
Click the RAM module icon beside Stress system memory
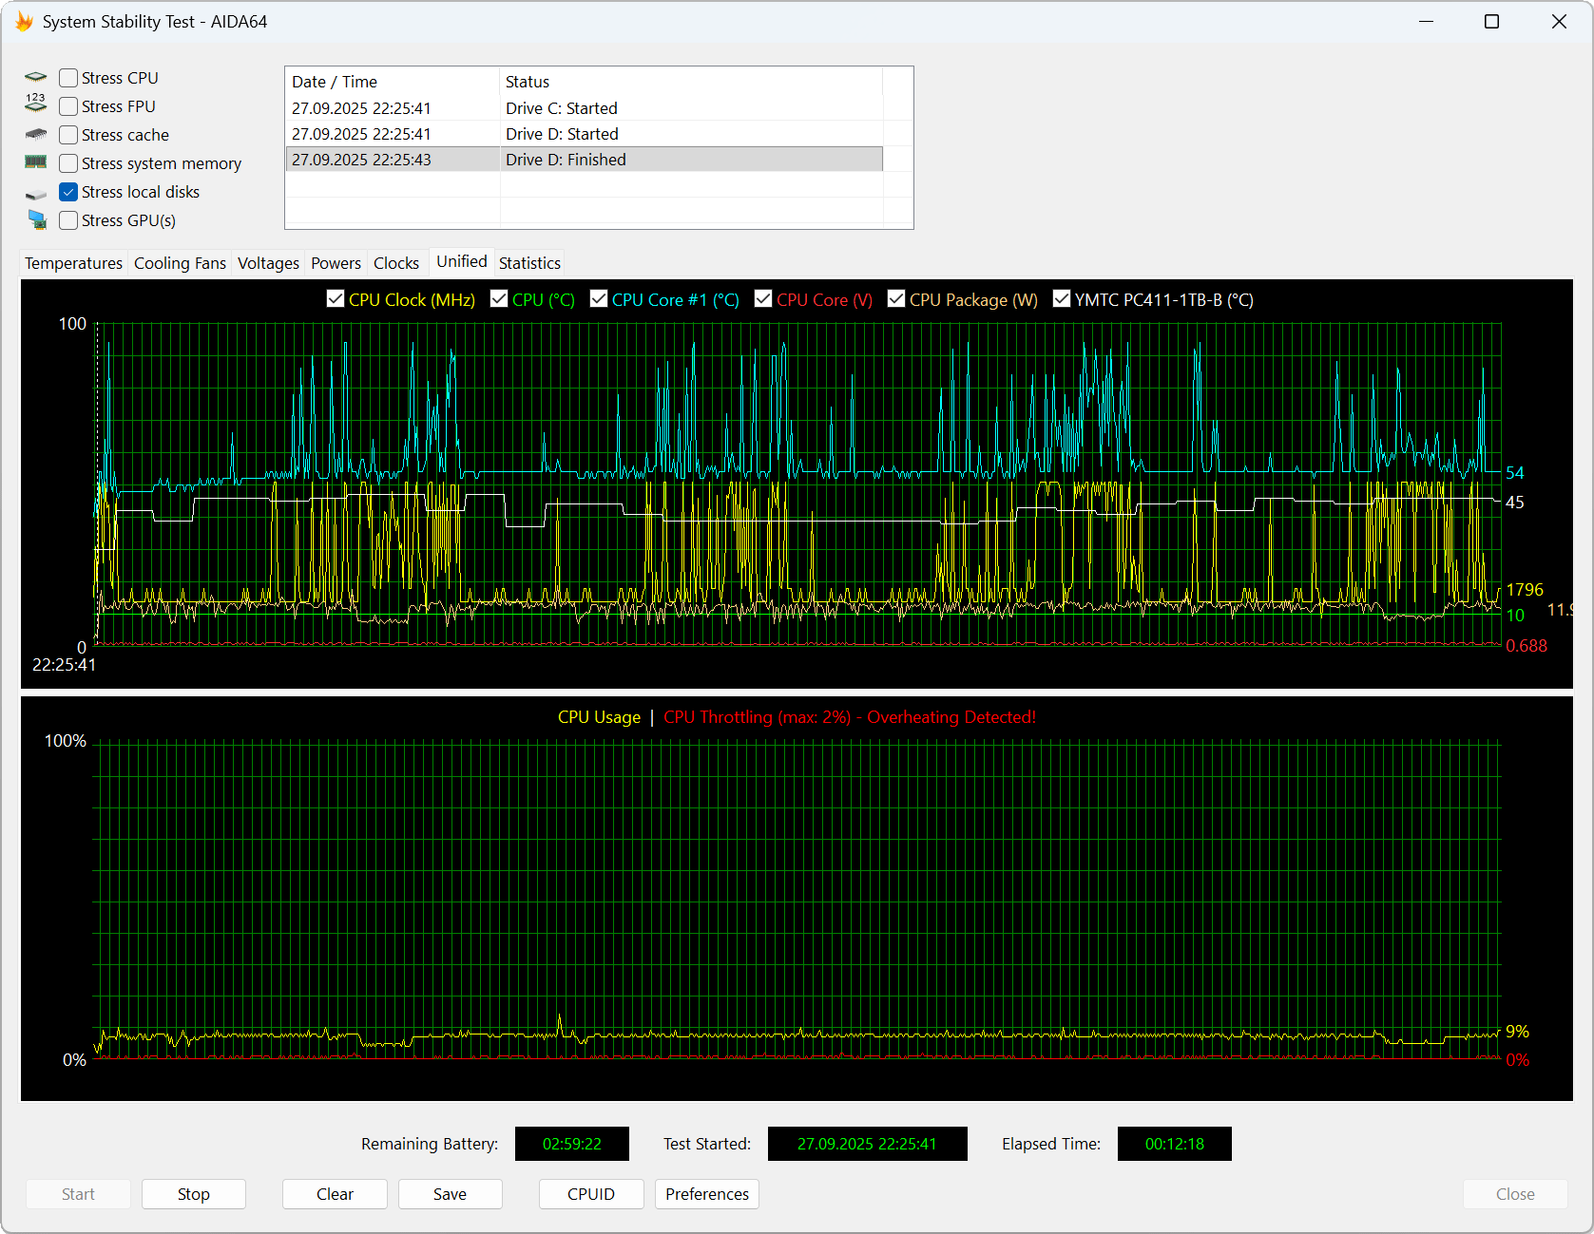[x=35, y=162]
